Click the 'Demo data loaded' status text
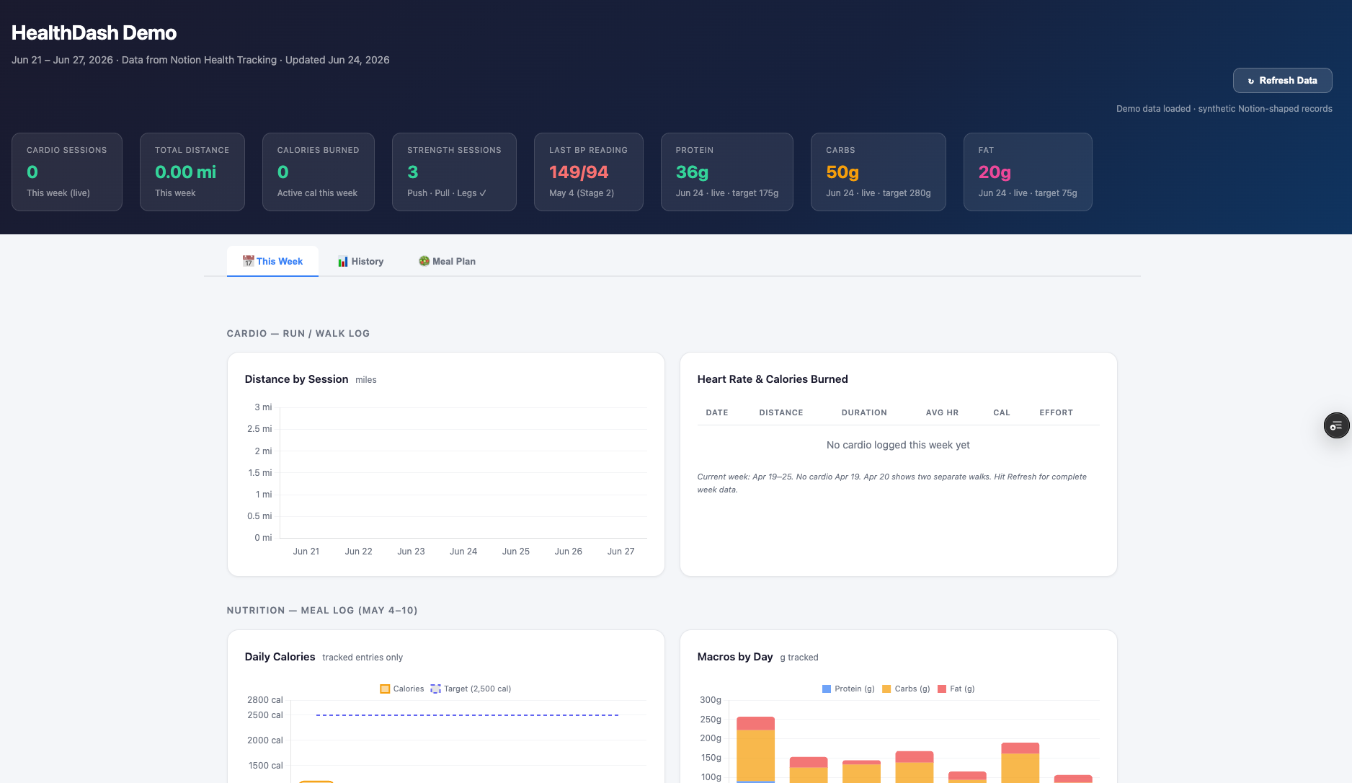Image resolution: width=1352 pixels, height=783 pixels. (x=1224, y=109)
